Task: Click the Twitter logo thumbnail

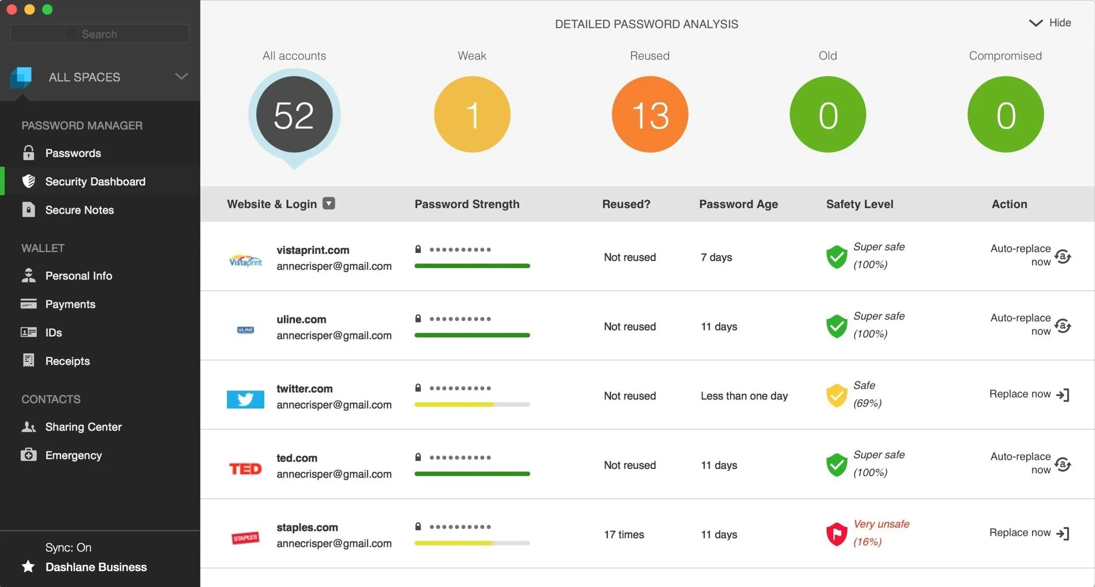Action: (x=245, y=399)
